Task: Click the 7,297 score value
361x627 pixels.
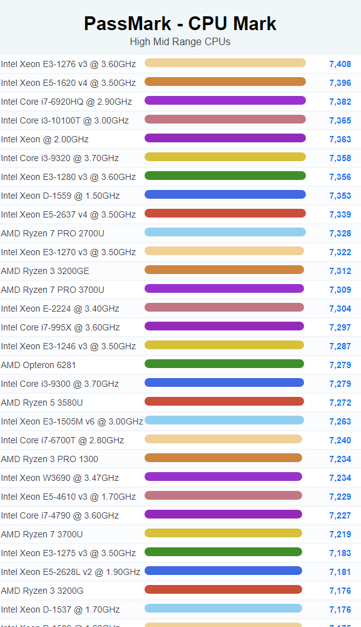Action: 340,327
